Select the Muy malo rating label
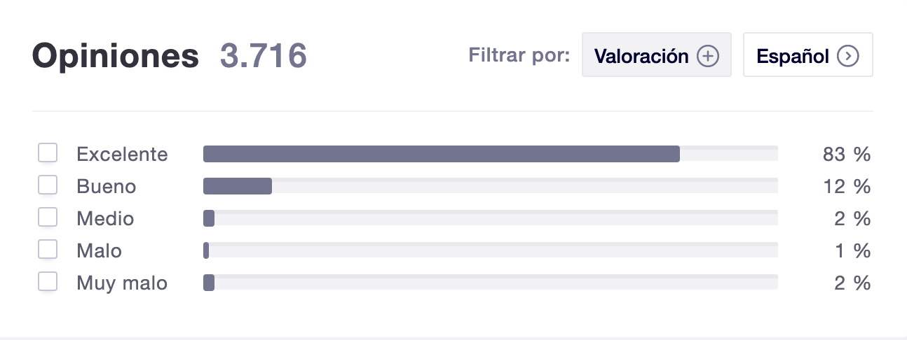Screen dimensions: 907x340 [x=122, y=283]
